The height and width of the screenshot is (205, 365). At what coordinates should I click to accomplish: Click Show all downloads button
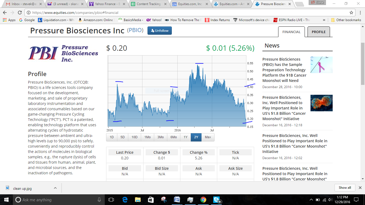[345, 188]
